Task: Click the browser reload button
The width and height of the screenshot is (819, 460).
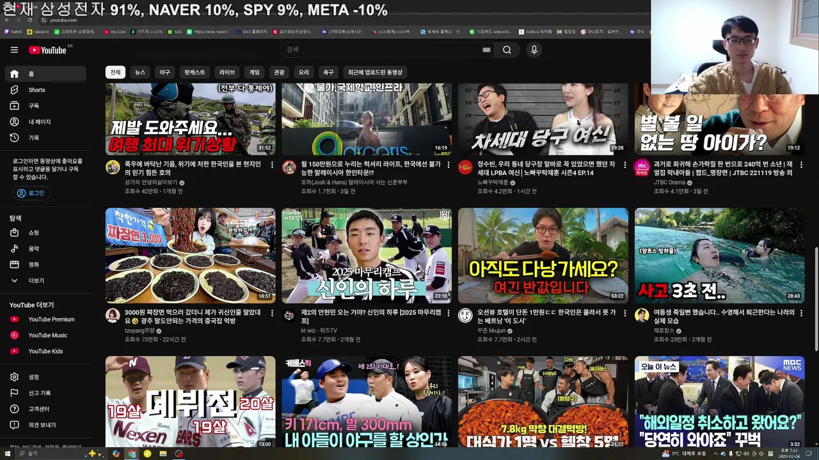Action: tap(29, 20)
